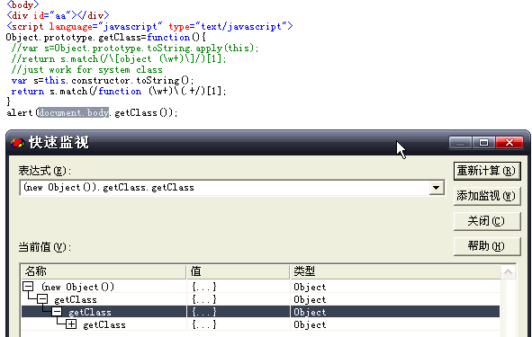
Task: Collapse the highlighted getClass node
Action: click(57, 312)
